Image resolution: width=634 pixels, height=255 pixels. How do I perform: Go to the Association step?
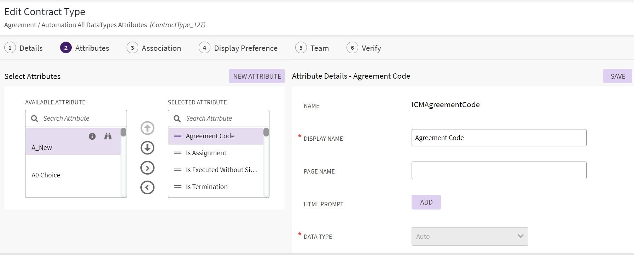pos(154,48)
